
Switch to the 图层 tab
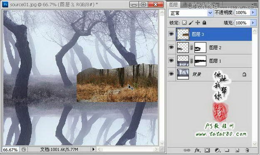173,5
